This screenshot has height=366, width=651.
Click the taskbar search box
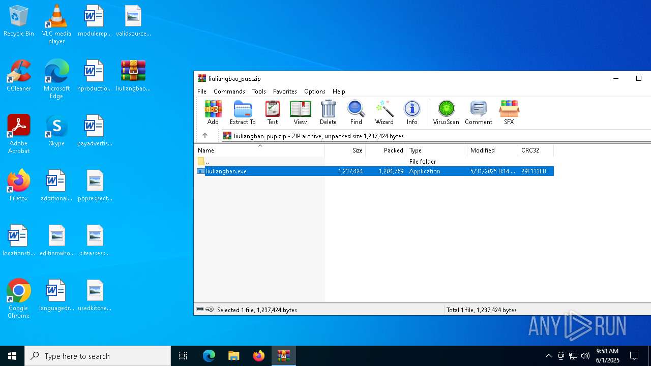[x=98, y=356]
